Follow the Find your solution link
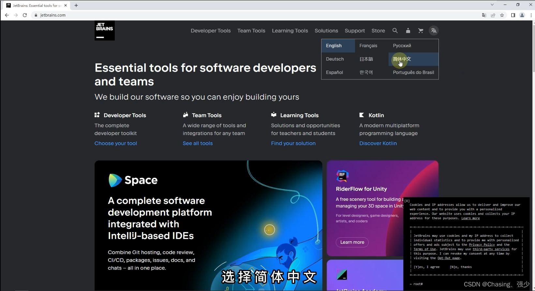Image resolution: width=535 pixels, height=291 pixels. pos(293,143)
